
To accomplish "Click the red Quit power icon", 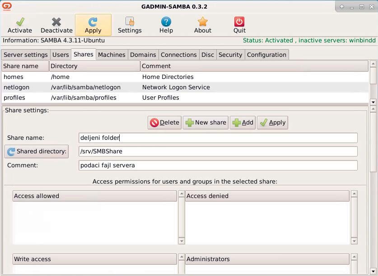I will coord(239,22).
